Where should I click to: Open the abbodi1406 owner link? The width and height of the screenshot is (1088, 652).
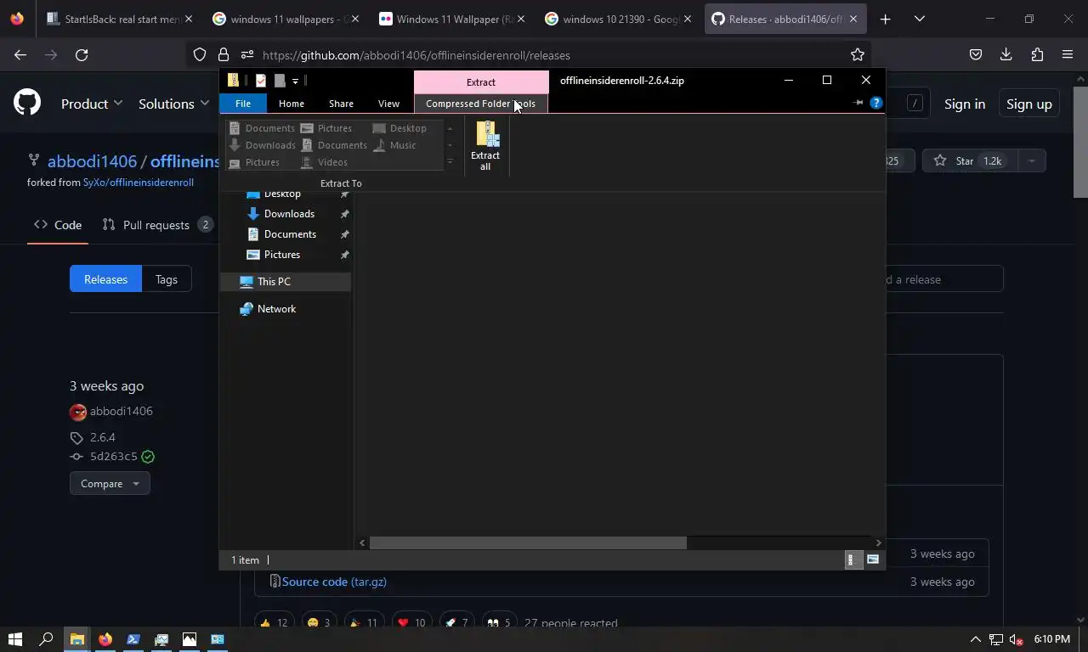92,161
